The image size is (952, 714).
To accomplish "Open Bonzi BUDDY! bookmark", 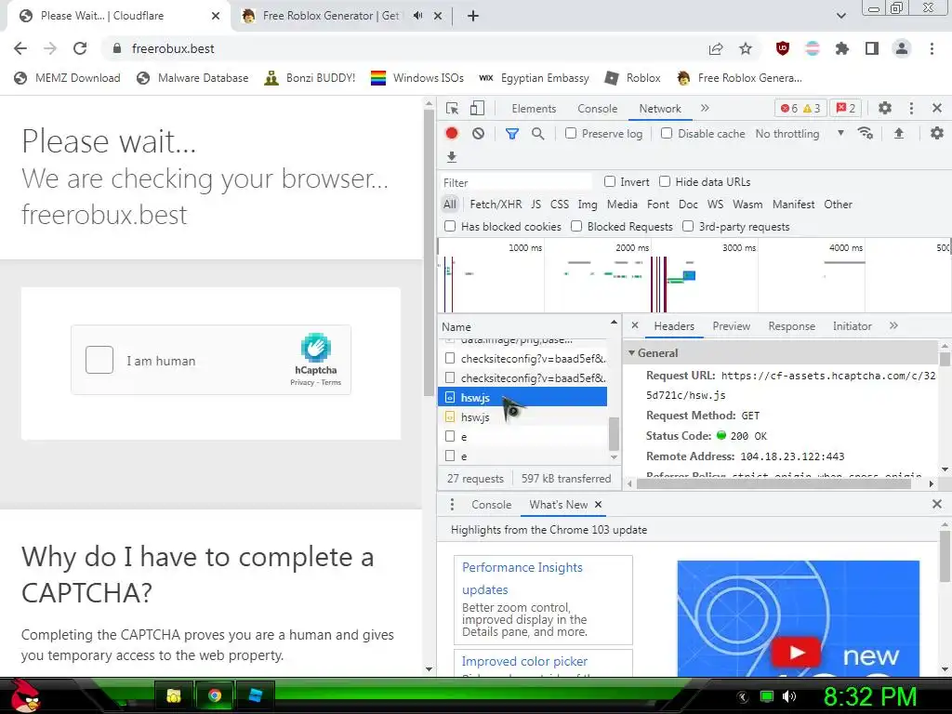I will [x=311, y=78].
